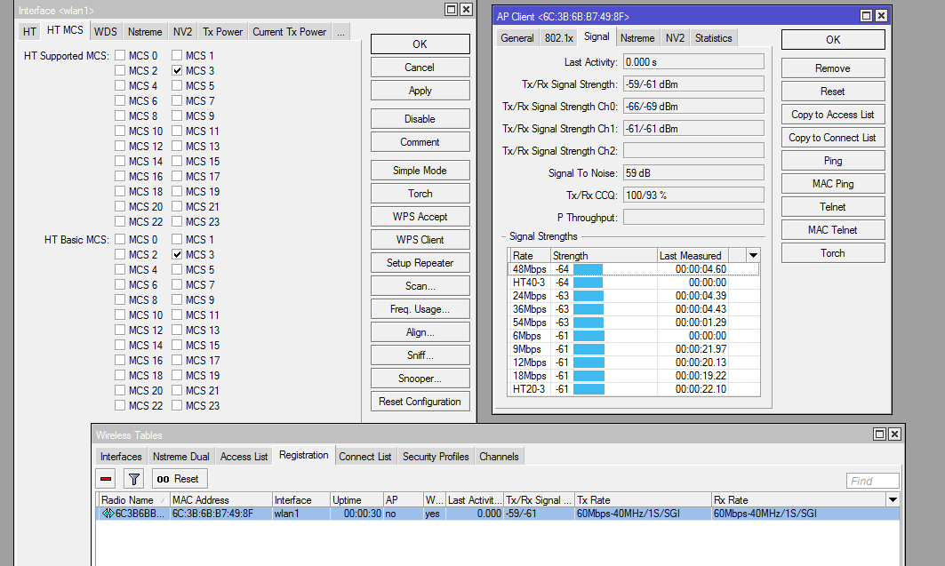Open the filter funnel icon in Wireless Tables
945x566 pixels.
point(134,479)
